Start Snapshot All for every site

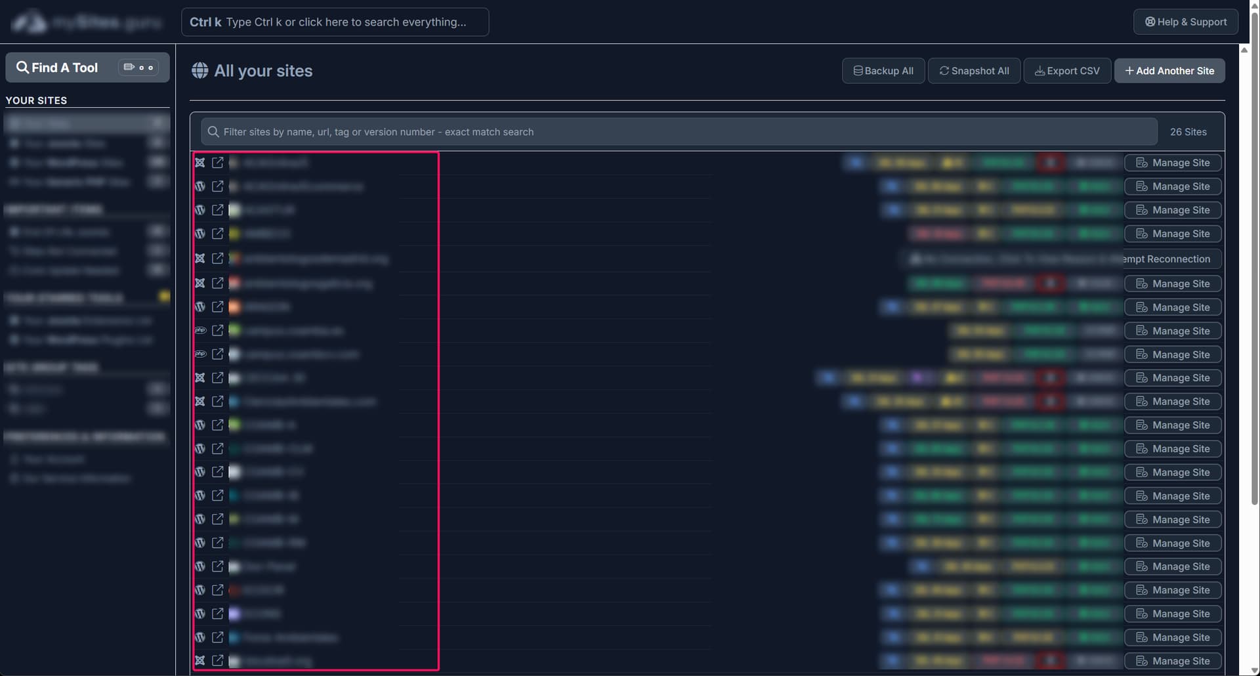click(x=974, y=71)
